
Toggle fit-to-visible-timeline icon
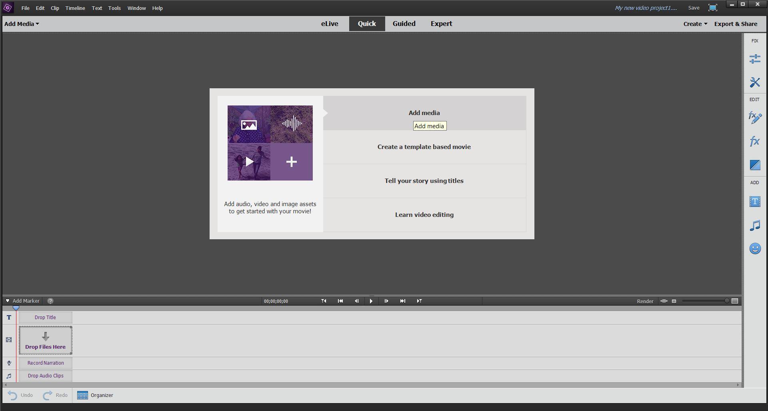tap(664, 301)
